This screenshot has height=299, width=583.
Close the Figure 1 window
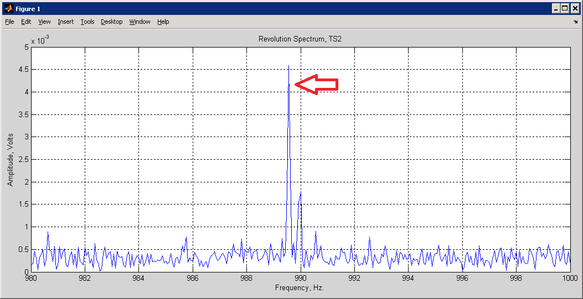point(575,8)
